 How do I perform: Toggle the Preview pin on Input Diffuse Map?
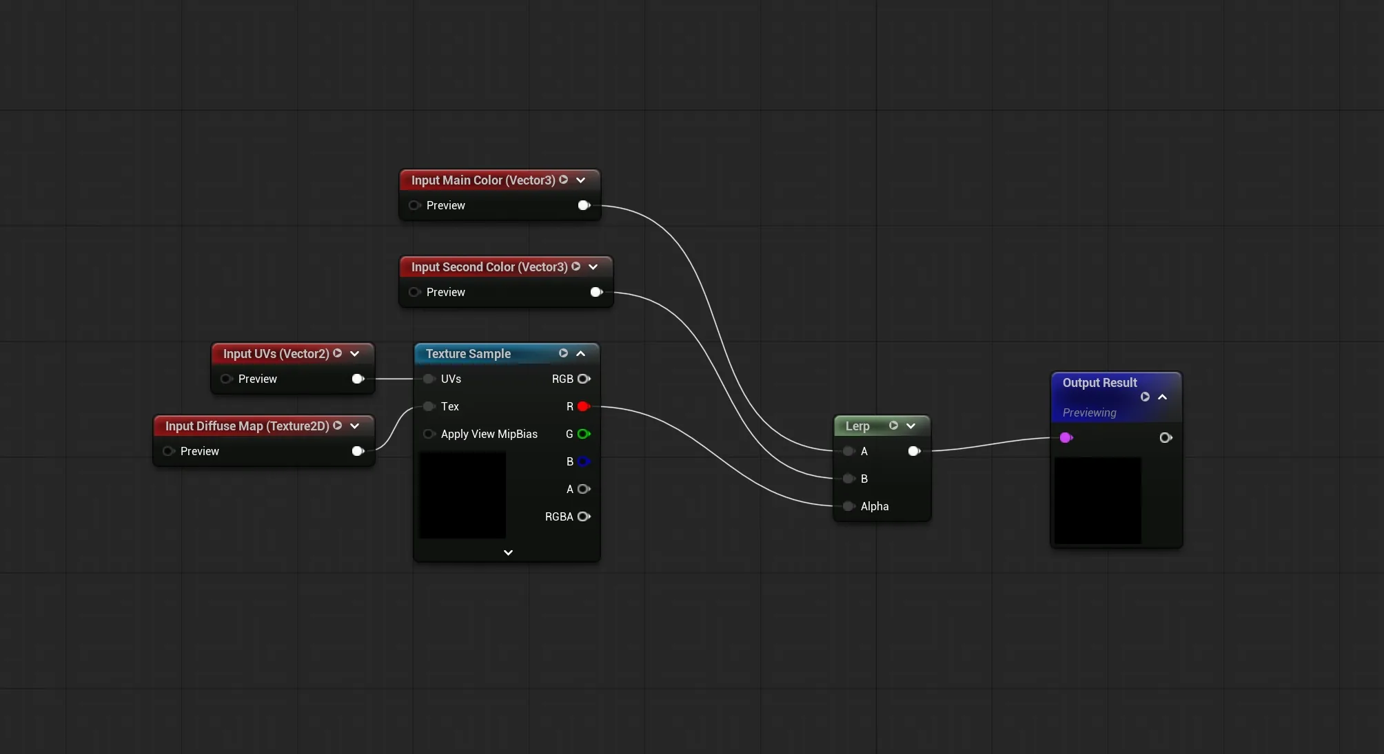168,451
